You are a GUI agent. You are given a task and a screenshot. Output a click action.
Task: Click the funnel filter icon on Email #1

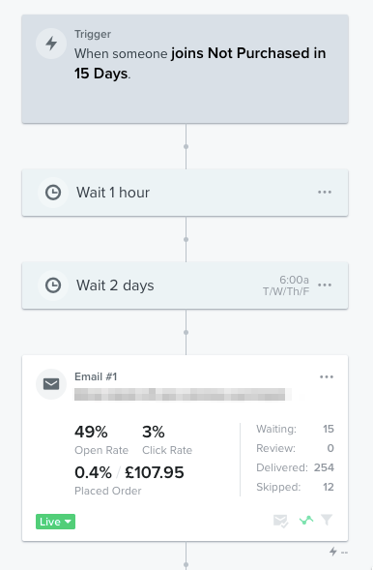tap(327, 520)
